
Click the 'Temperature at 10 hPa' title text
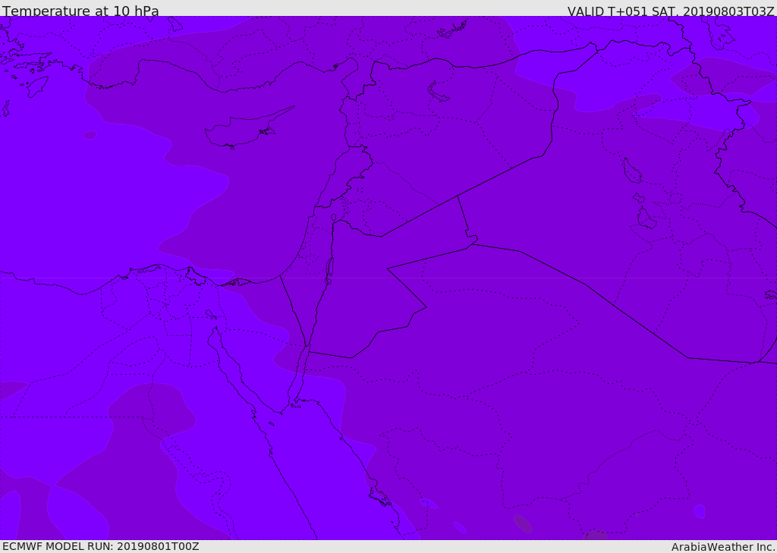(80, 11)
